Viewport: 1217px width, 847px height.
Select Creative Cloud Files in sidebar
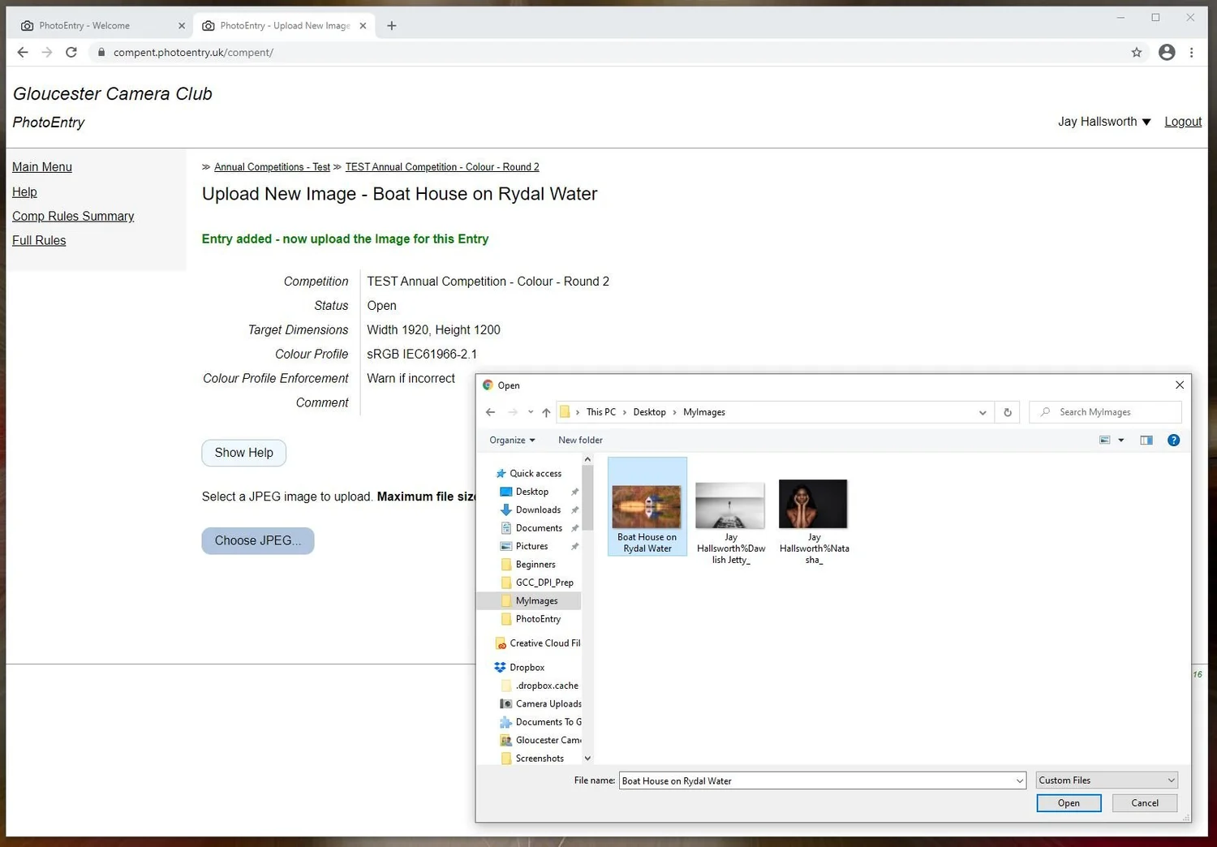click(537, 643)
